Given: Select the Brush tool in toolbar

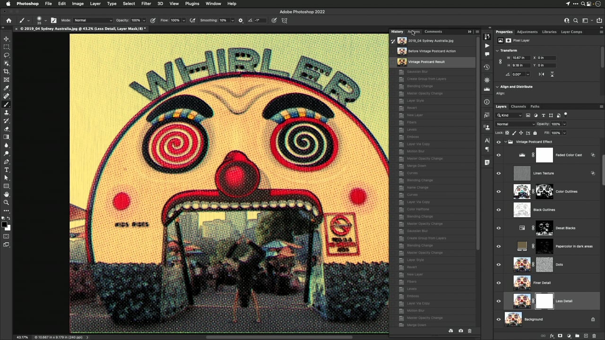Looking at the screenshot, I should coord(7,104).
